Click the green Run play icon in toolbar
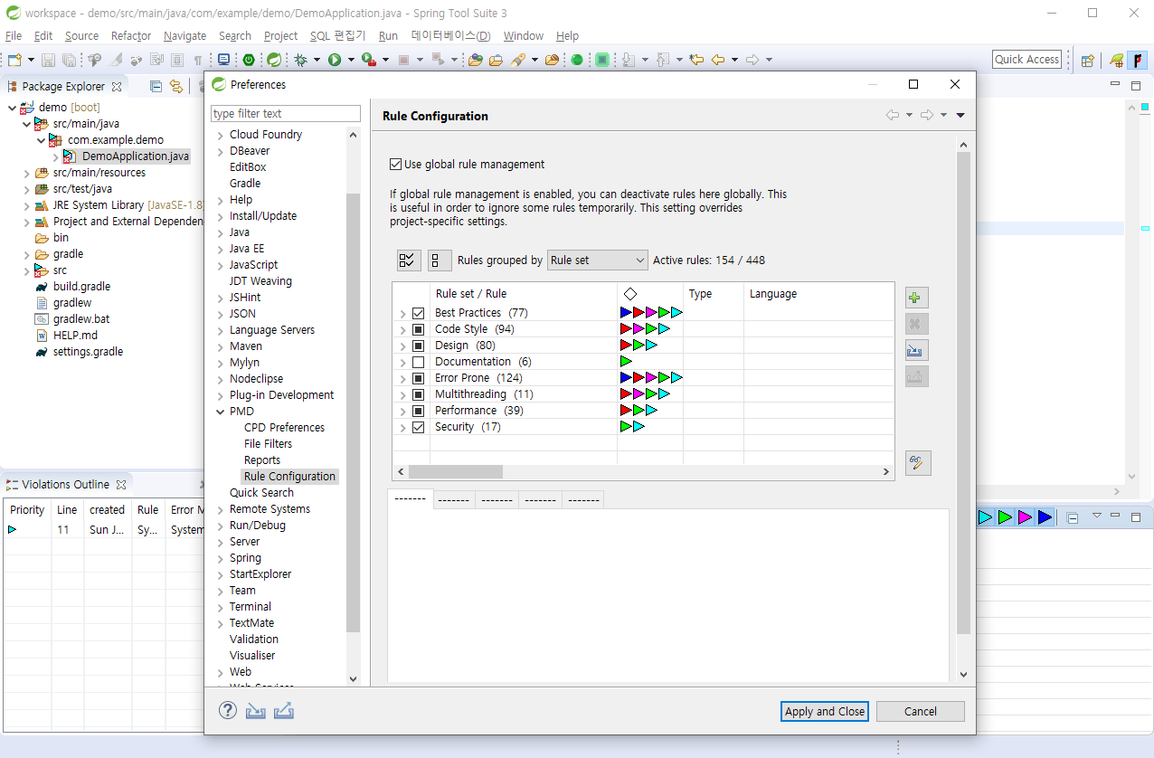This screenshot has height=758, width=1154. (x=335, y=60)
